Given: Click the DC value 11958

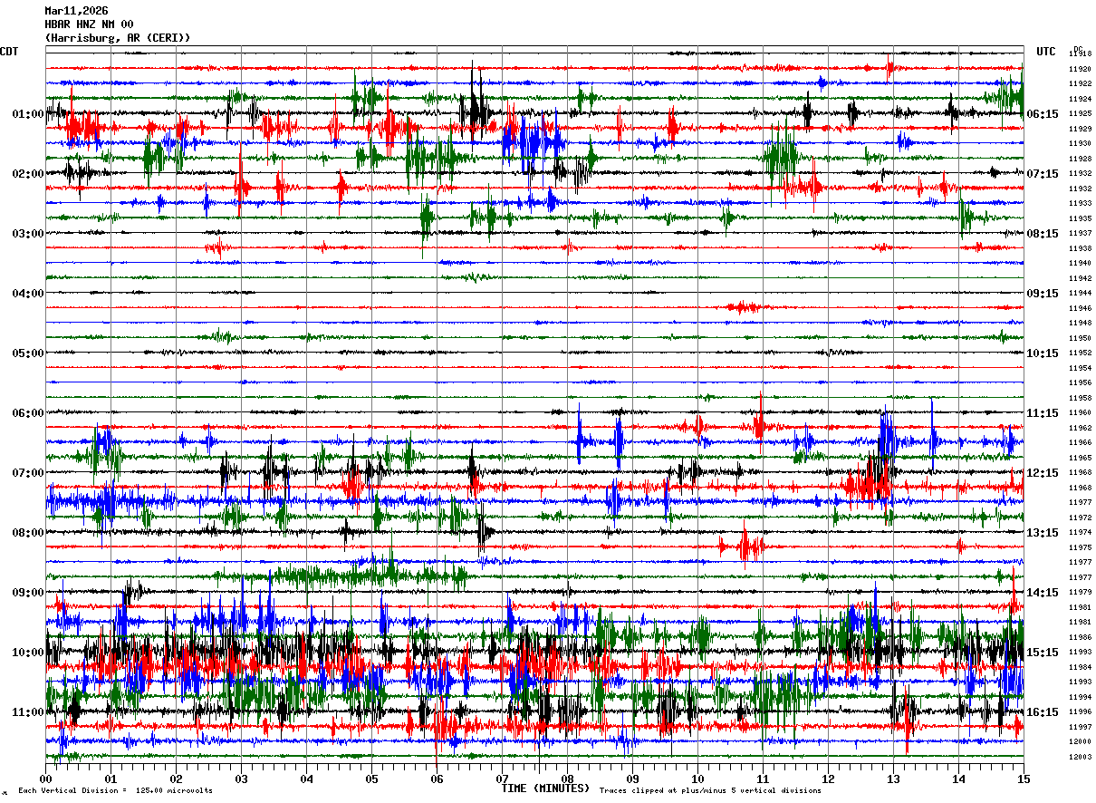Looking at the screenshot, I should tap(1080, 398).
